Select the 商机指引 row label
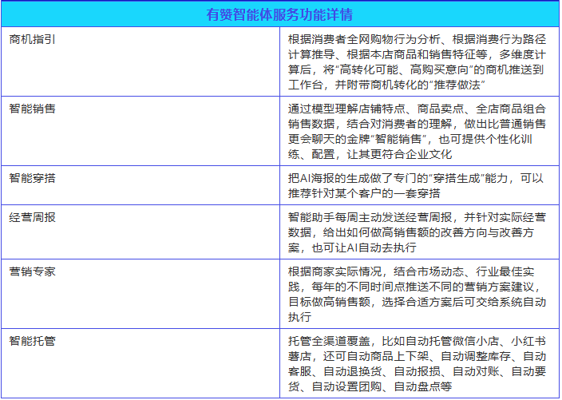The height and width of the screenshot is (400, 562). click(32, 39)
